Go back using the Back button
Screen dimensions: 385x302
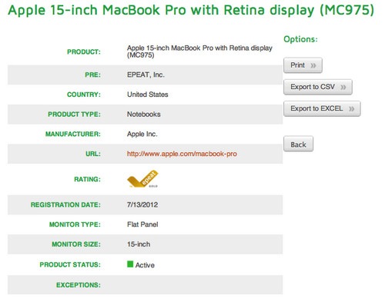(x=298, y=144)
